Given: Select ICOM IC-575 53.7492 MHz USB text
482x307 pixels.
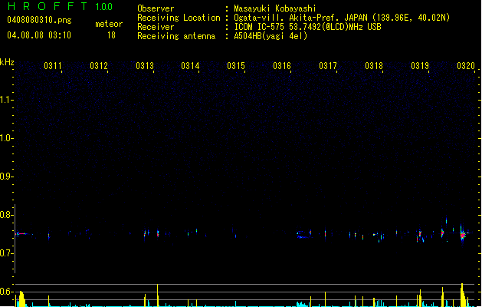Looking at the screenshot, I should coord(307,27).
